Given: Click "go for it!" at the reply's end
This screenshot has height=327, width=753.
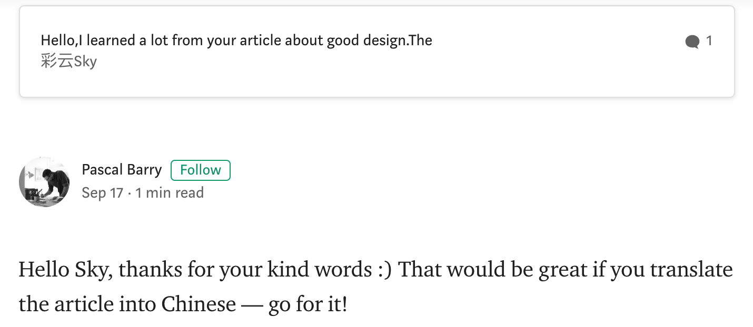Looking at the screenshot, I should (x=308, y=304).
